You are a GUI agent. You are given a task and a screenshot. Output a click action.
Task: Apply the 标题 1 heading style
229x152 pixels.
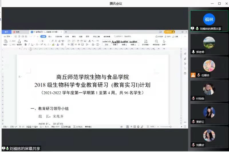(115, 42)
